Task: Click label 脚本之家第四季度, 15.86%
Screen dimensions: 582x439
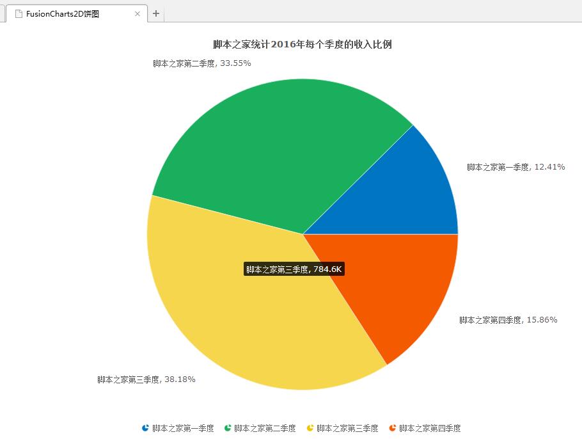Action: (508, 320)
